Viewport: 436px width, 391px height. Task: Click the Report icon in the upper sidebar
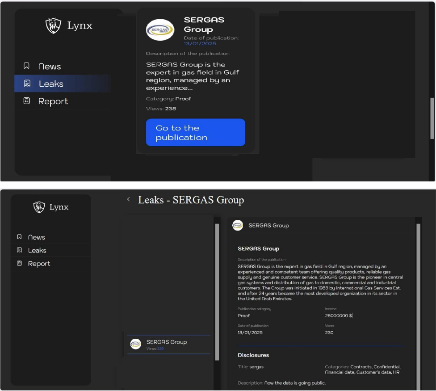coord(26,101)
